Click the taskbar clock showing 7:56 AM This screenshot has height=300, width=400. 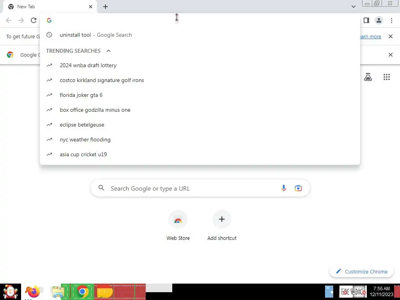pos(381,291)
